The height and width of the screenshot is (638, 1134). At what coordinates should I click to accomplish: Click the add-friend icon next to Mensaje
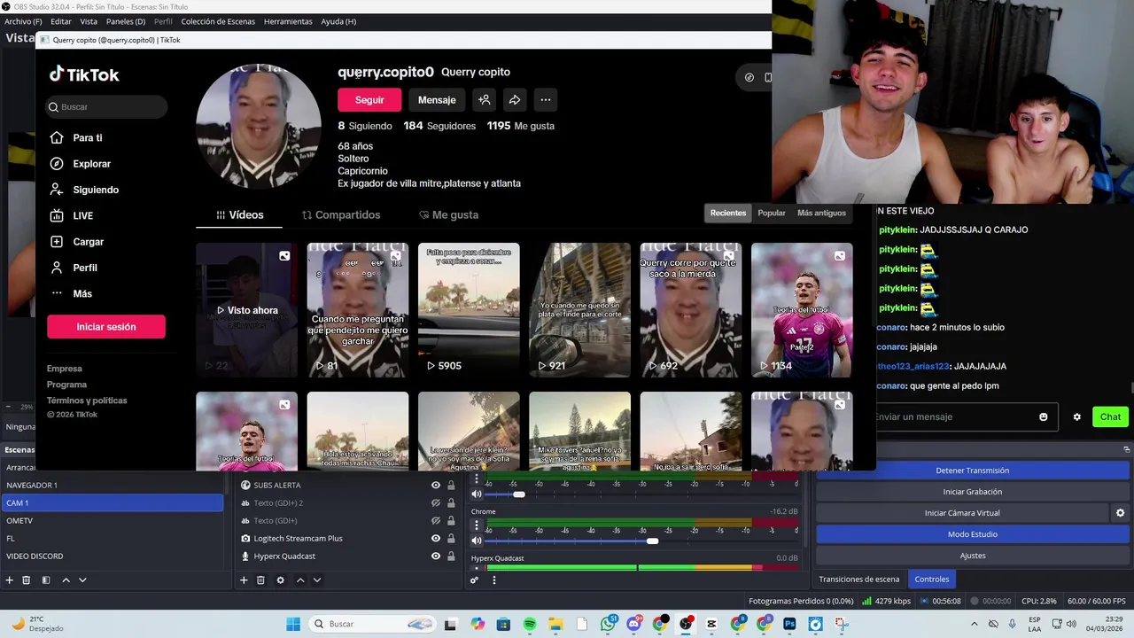point(485,100)
